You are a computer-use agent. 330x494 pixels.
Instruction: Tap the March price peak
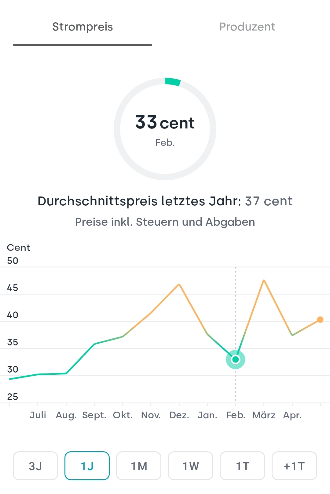[264, 280]
